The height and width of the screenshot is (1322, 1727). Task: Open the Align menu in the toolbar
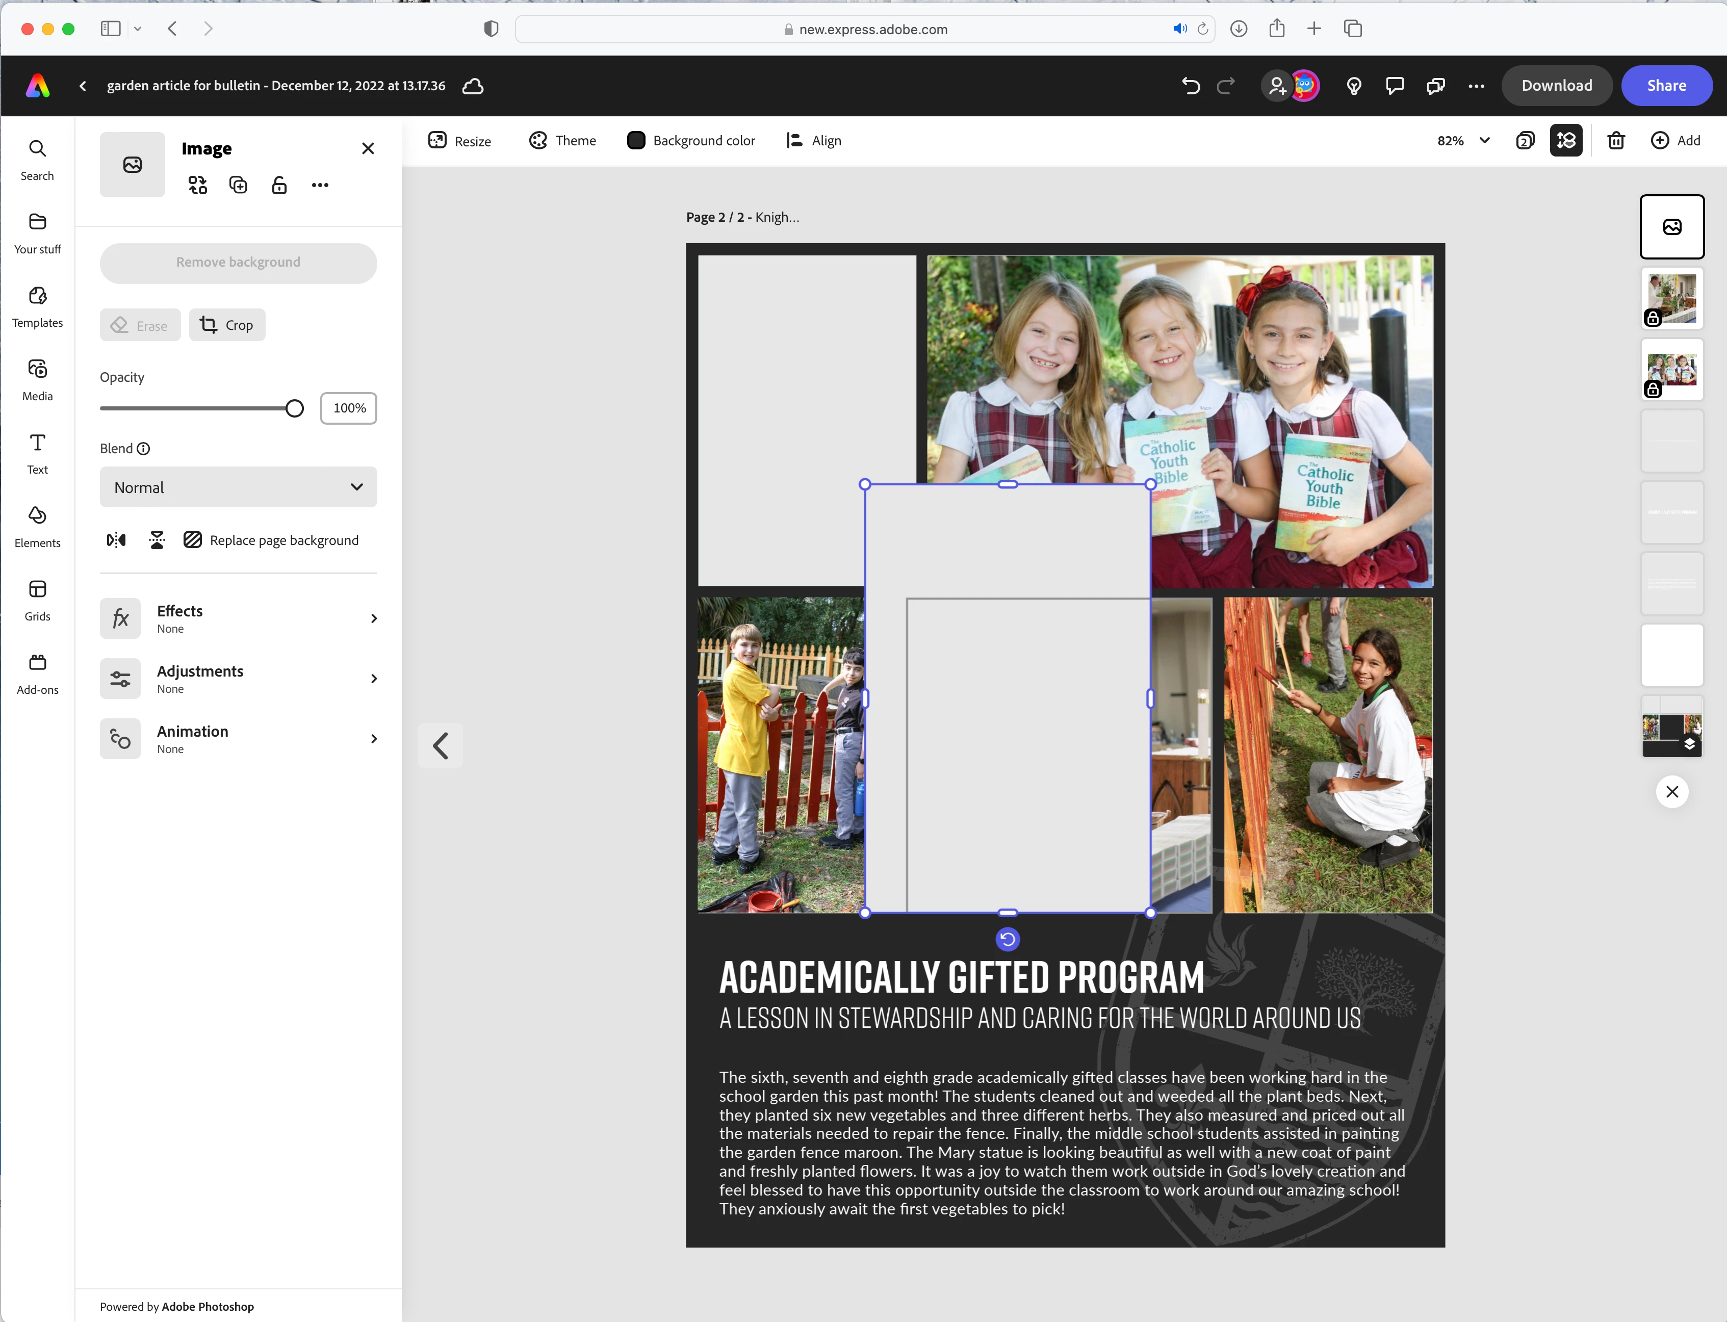[814, 140]
